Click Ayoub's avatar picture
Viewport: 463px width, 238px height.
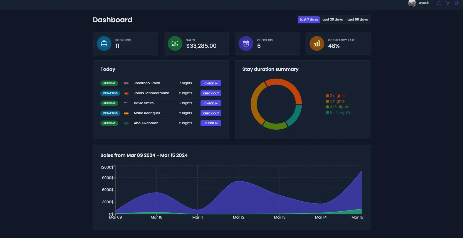click(412, 3)
